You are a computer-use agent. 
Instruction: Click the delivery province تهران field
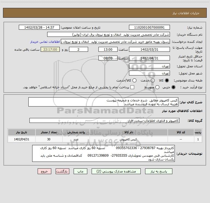(x=149, y=66)
